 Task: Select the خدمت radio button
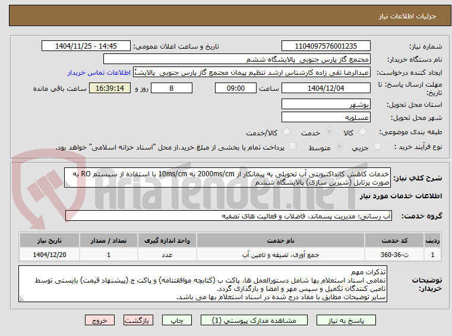click(x=329, y=132)
